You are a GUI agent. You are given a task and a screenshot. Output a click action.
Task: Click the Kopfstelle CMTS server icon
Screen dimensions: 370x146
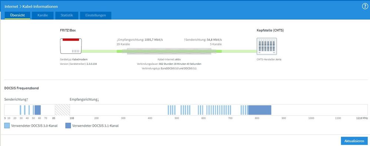click(267, 46)
